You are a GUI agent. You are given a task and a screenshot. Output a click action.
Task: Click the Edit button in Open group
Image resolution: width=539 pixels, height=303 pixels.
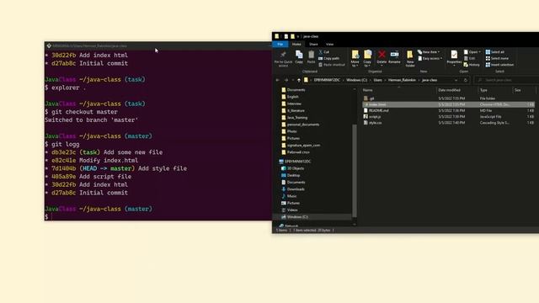469,58
